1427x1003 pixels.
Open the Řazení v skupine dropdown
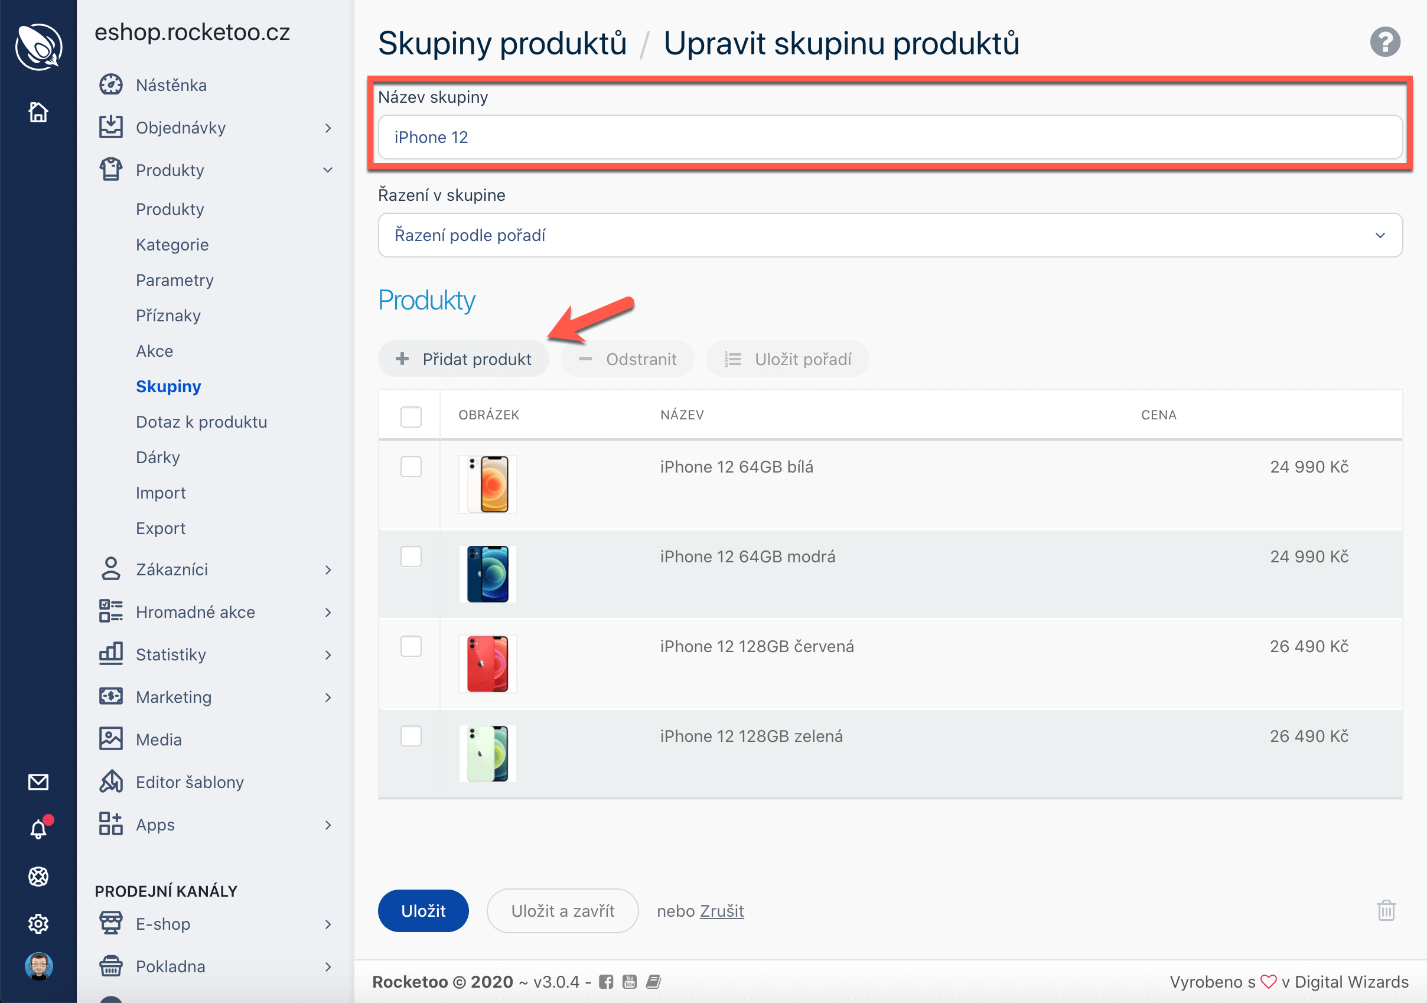tap(890, 236)
